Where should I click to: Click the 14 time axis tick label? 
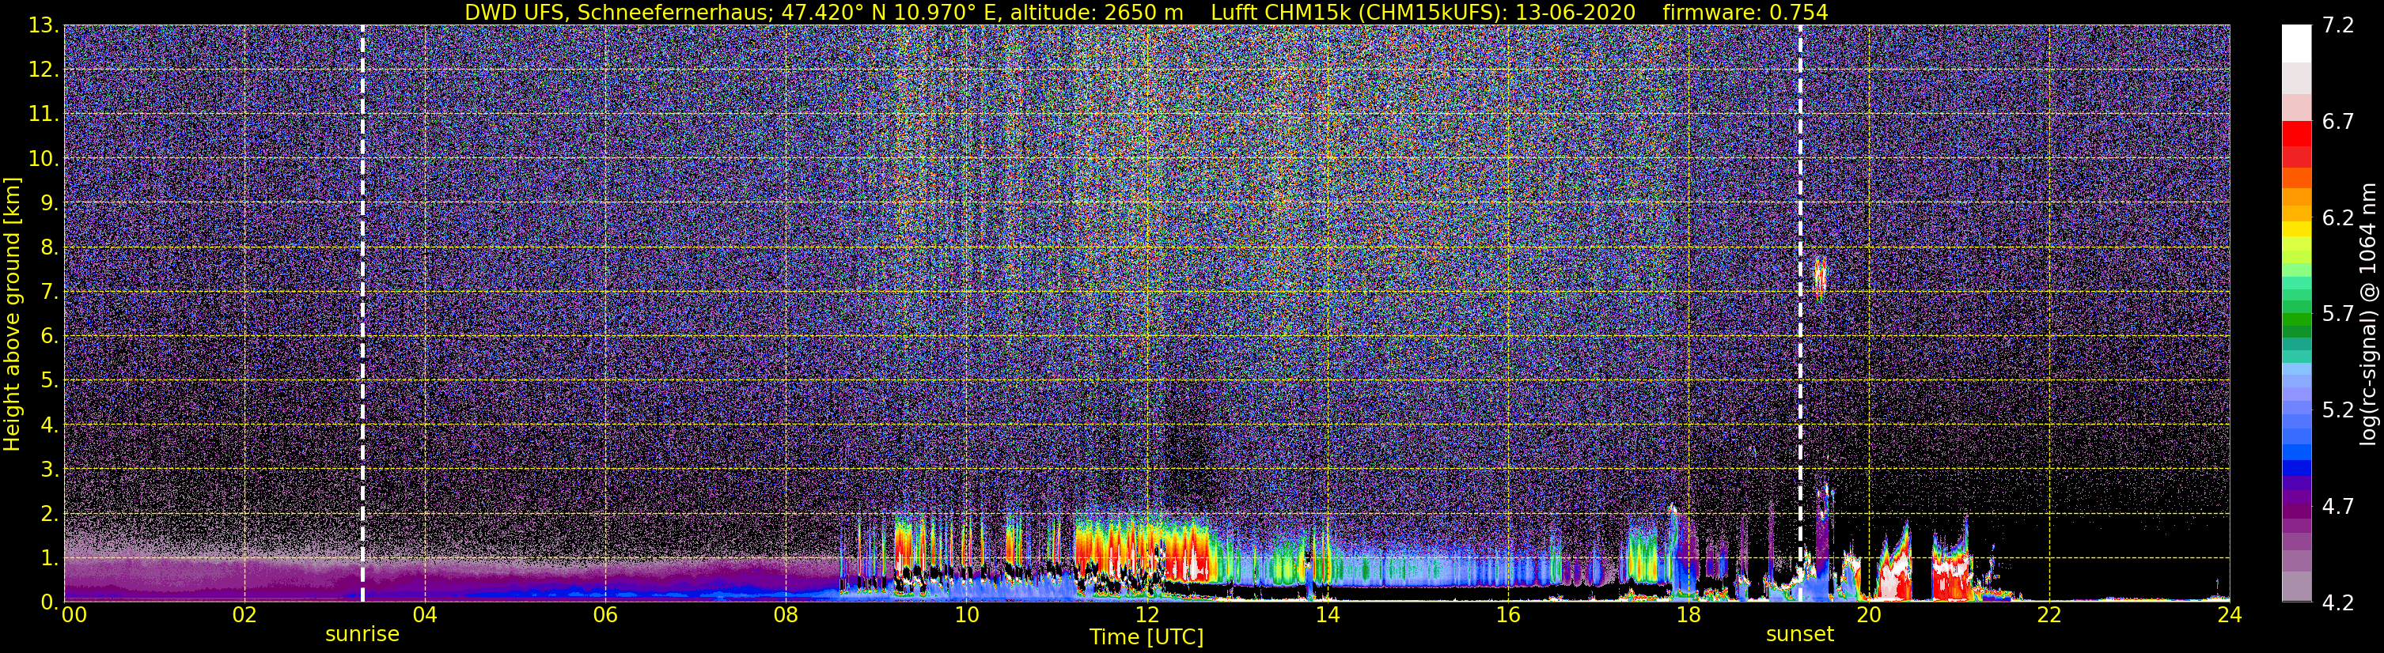pyautogui.click(x=1327, y=616)
